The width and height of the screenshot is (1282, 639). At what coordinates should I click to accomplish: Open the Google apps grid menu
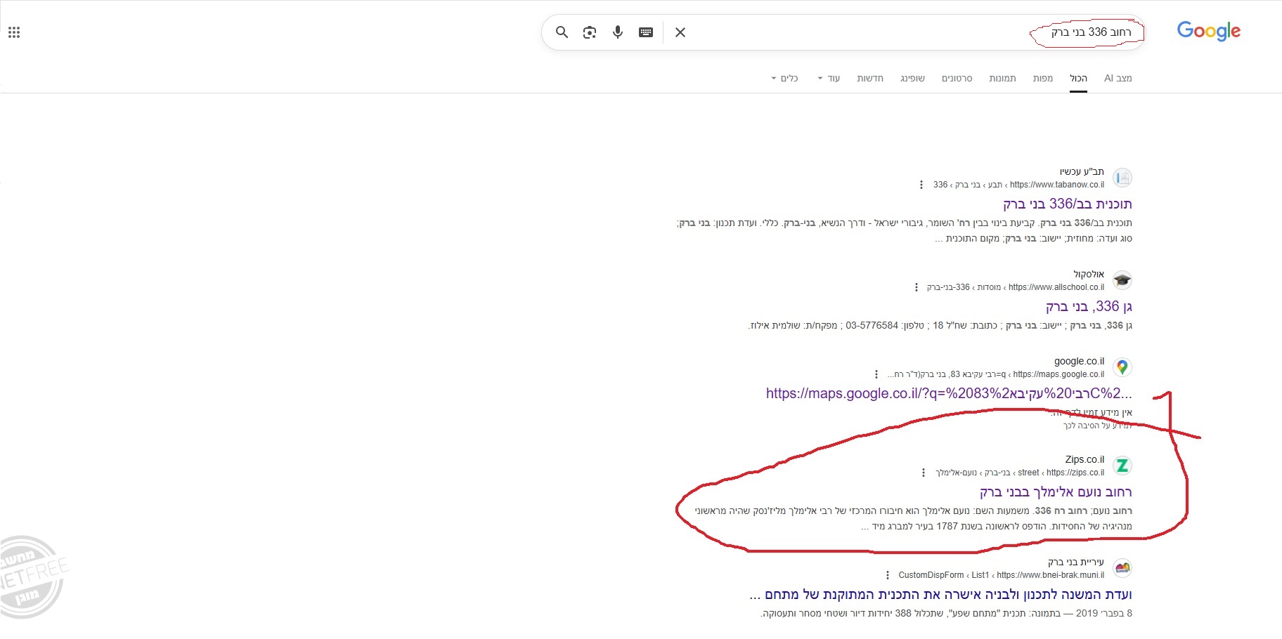(x=14, y=32)
